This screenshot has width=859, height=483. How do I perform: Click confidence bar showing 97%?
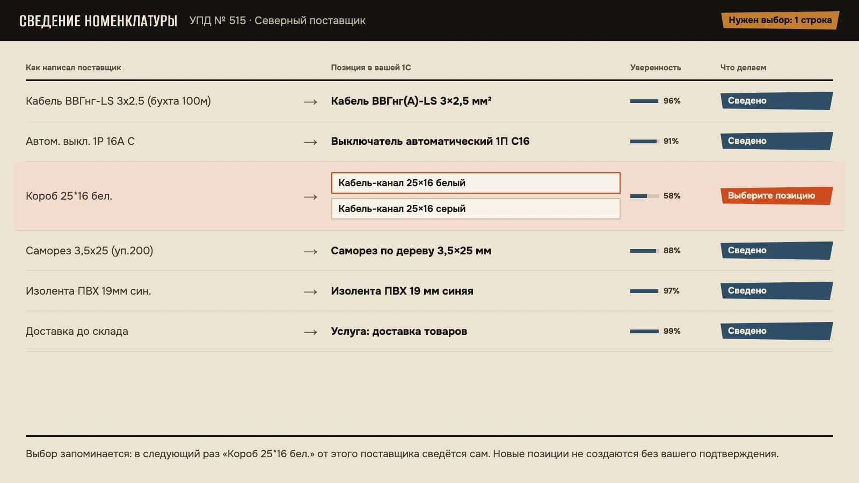(644, 291)
